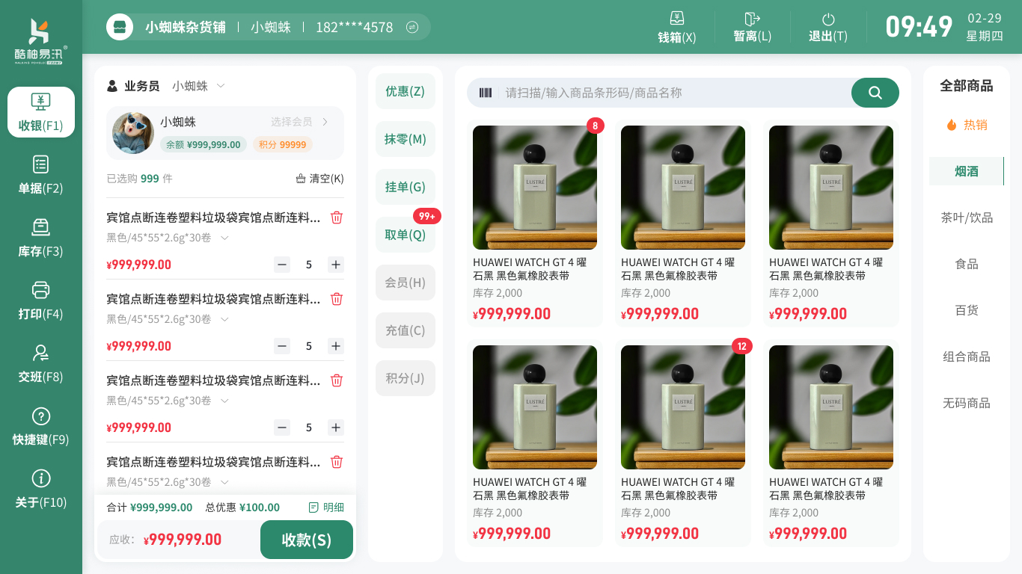This screenshot has height=574, width=1022.
Task: Click the 已选购 999 件 text
Action: coord(140,179)
